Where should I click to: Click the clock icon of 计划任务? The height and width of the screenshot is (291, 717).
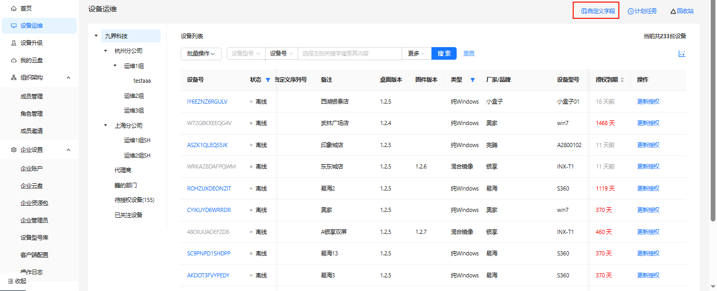coord(630,11)
